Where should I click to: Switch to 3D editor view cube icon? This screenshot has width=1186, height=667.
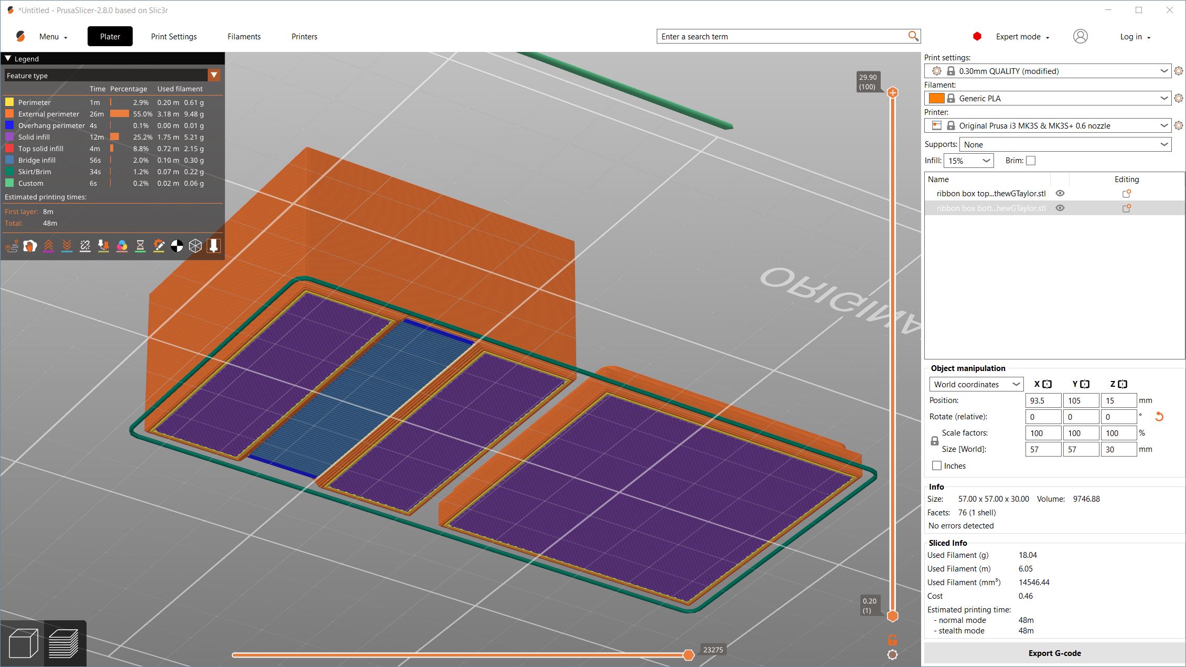24,643
